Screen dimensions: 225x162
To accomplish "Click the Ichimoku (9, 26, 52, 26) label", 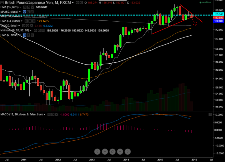I will [15, 30].
